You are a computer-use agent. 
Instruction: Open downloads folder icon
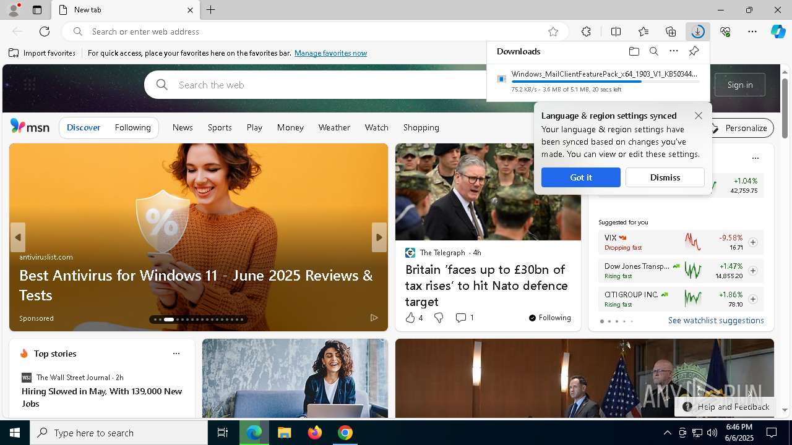tap(634, 51)
